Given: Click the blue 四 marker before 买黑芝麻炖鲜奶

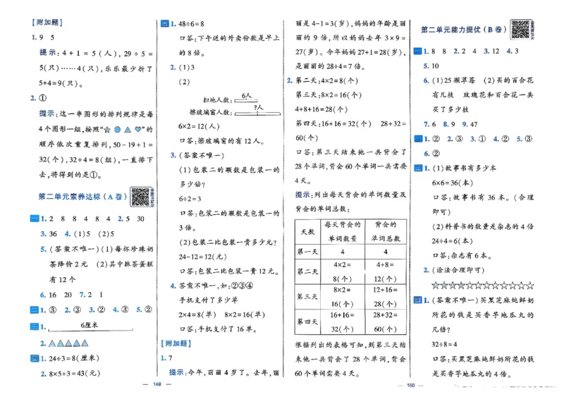Looking at the screenshot, I should [x=418, y=300].
